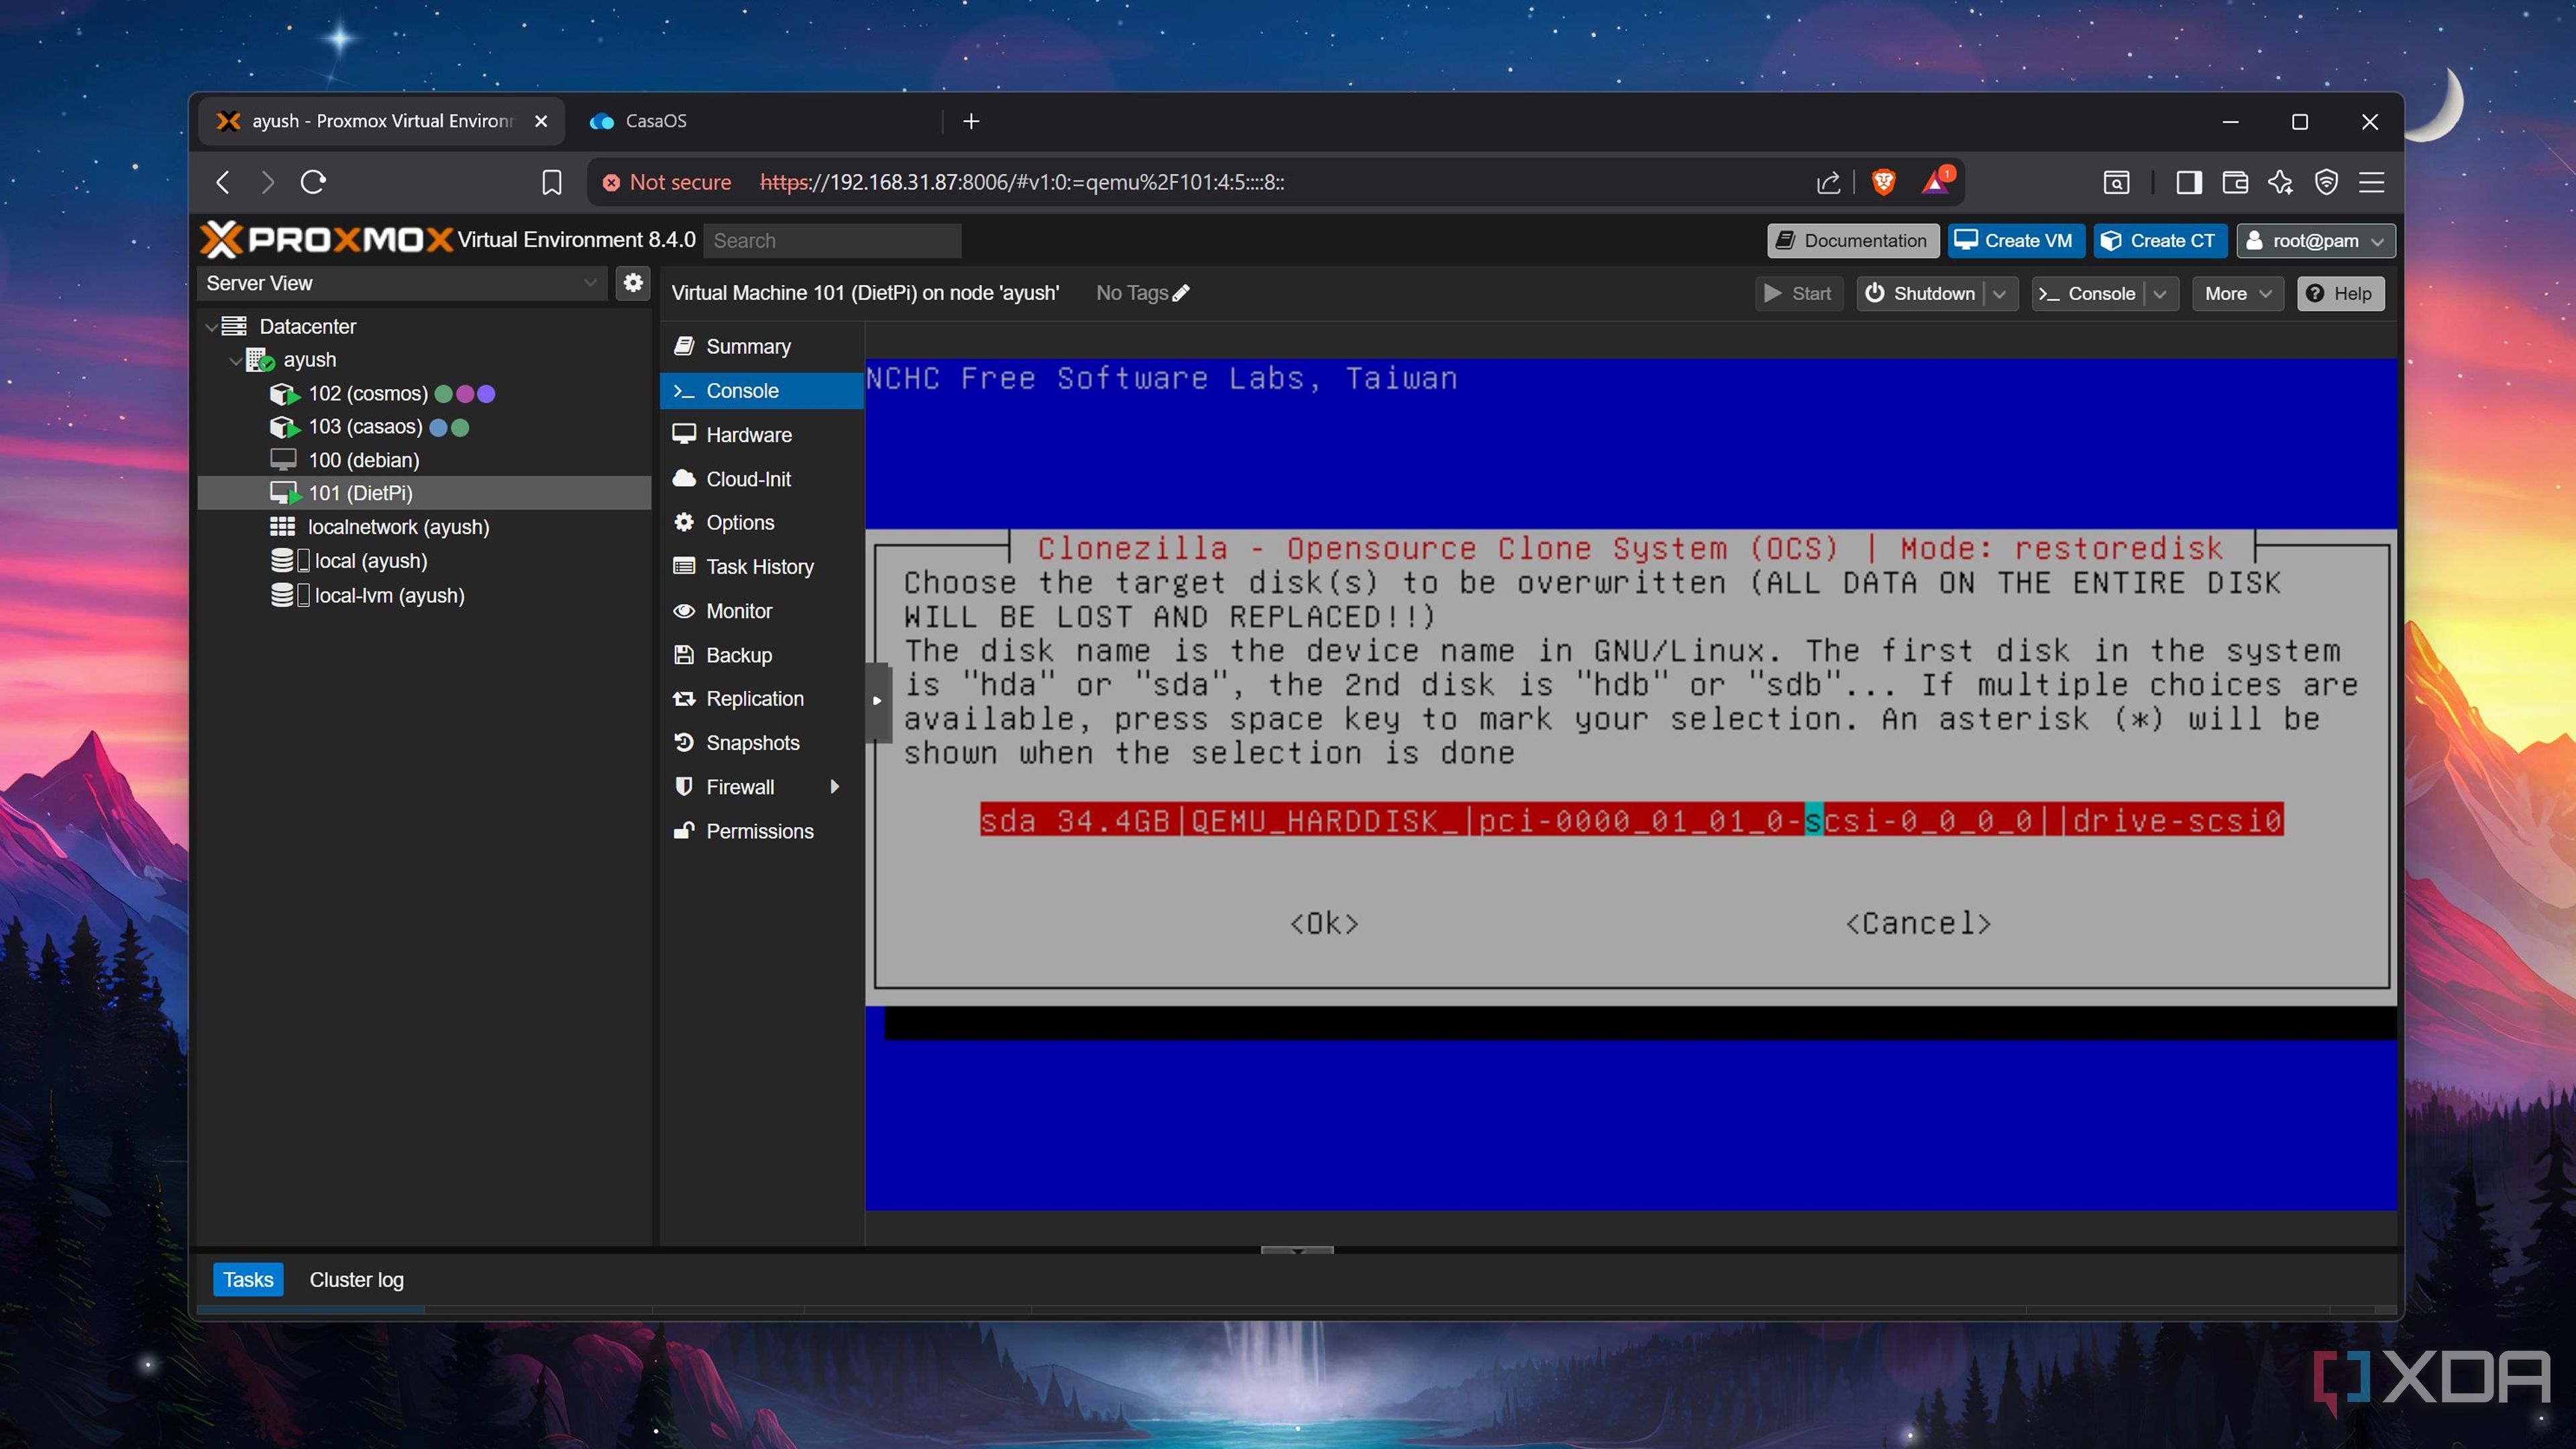Screen dimensions: 2576x1449
Task: Open the Backup section
Action: pyautogui.click(x=762, y=655)
